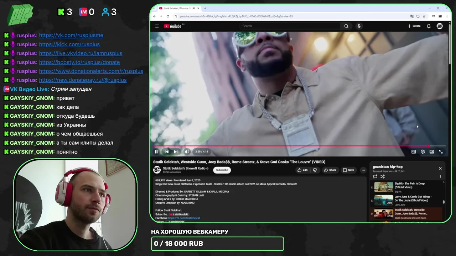Viewport: 456px width, 256px height.
Task: Open more actions ellipsis beside Save
Action: pyautogui.click(x=363, y=170)
